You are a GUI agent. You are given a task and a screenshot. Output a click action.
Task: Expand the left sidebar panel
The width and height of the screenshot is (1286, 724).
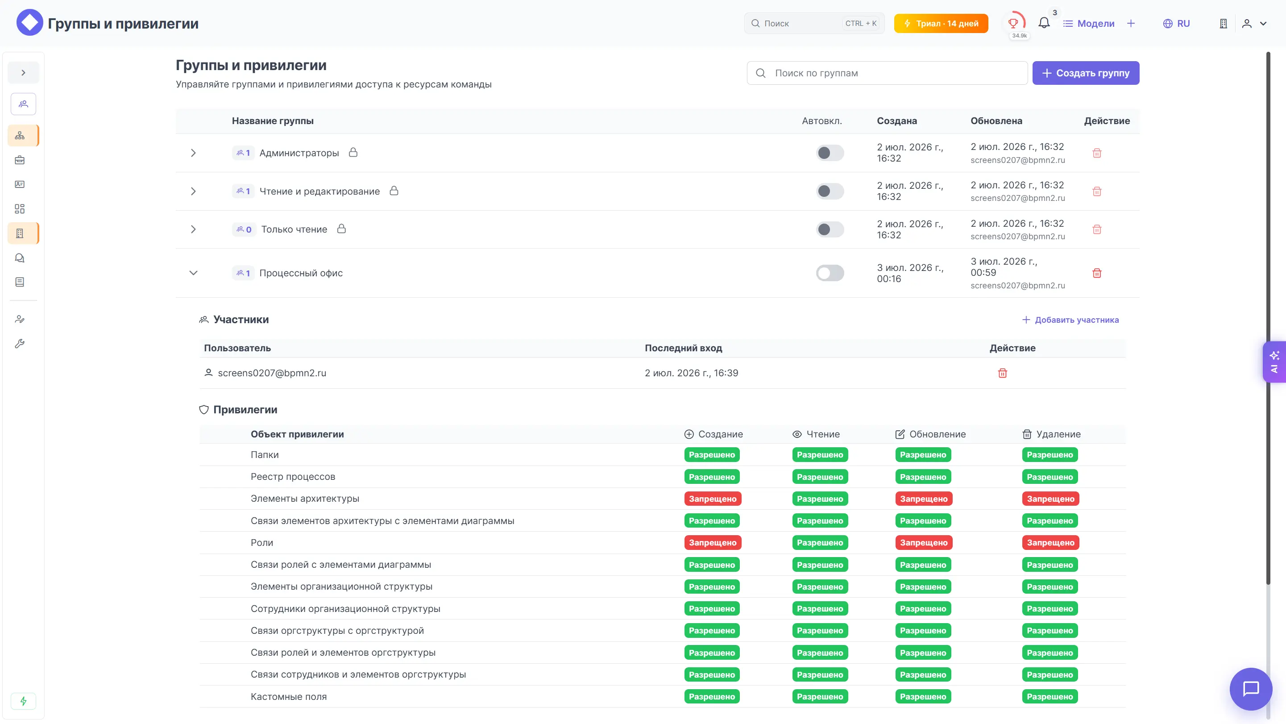[23, 73]
